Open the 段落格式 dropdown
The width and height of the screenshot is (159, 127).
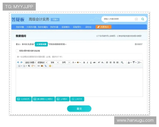point(42,62)
